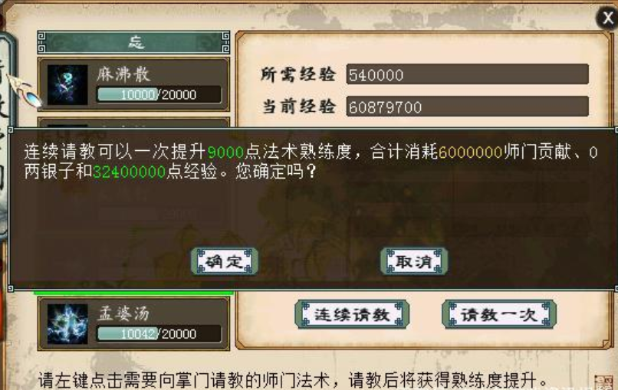
Task: Select the 孟婆汤 skill name
Action: 123,313
